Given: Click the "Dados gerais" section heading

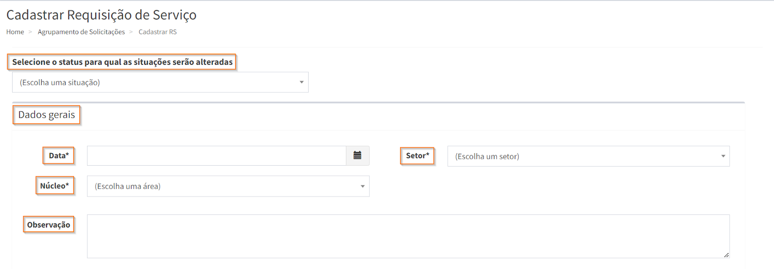Looking at the screenshot, I should (x=46, y=115).
